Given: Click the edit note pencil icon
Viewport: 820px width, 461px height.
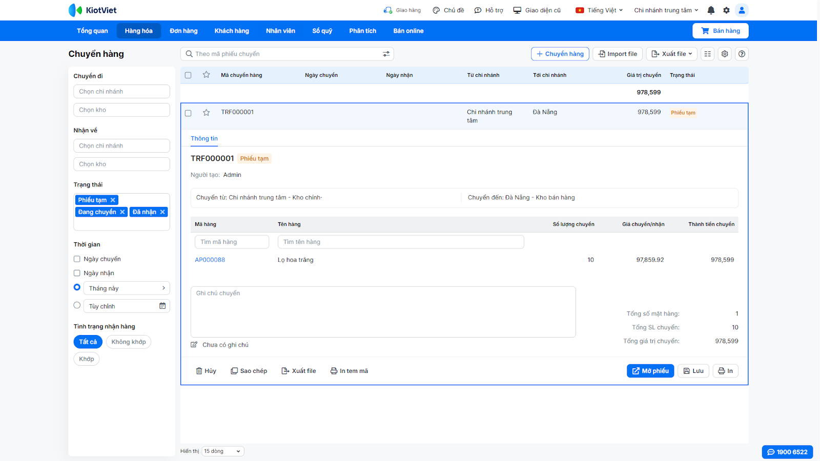Looking at the screenshot, I should tap(194, 345).
